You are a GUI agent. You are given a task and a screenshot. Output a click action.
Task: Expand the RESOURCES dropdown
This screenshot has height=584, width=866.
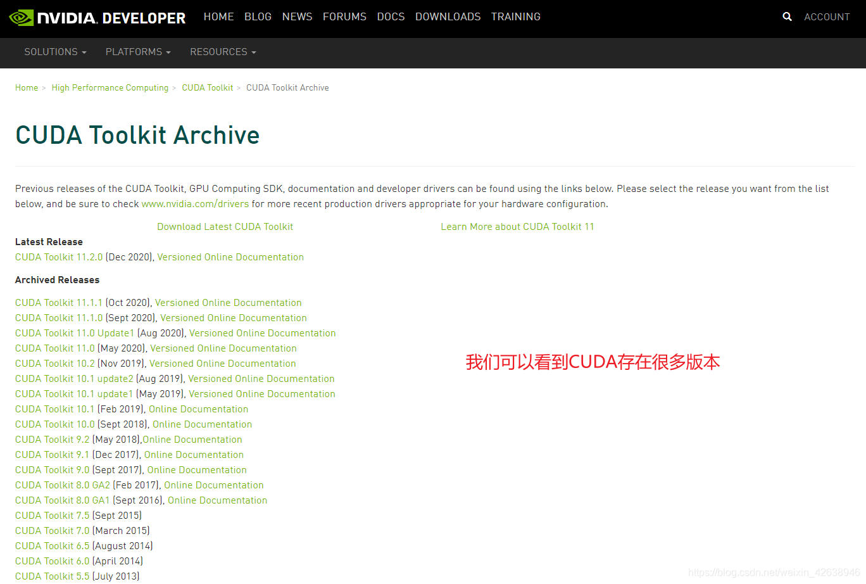[x=223, y=52]
